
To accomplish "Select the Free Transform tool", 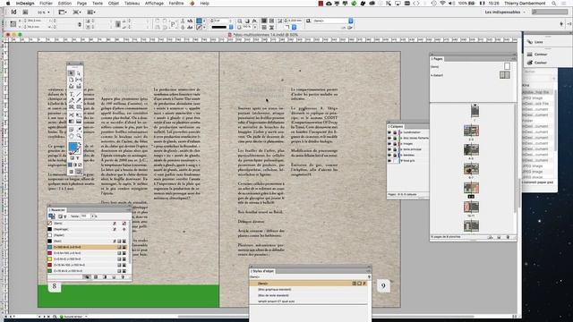I will (x=79, y=114).
